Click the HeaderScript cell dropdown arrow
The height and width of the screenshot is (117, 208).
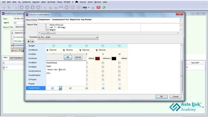pos(60,88)
